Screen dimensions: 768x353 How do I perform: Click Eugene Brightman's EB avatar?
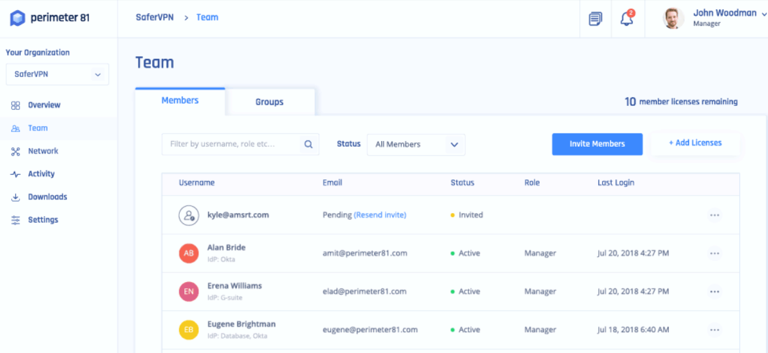pos(189,330)
